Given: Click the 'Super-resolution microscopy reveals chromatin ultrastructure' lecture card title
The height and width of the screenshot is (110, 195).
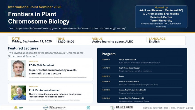Looking at the screenshot, I should pyautogui.click(x=53, y=72).
